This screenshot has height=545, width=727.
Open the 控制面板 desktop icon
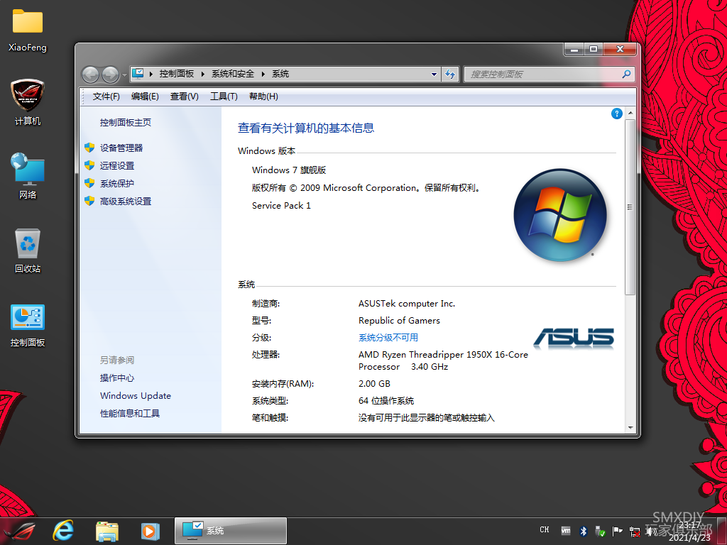coord(28,325)
